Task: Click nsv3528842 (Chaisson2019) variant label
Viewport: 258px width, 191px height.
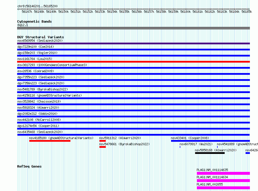Action: [x=39, y=101]
